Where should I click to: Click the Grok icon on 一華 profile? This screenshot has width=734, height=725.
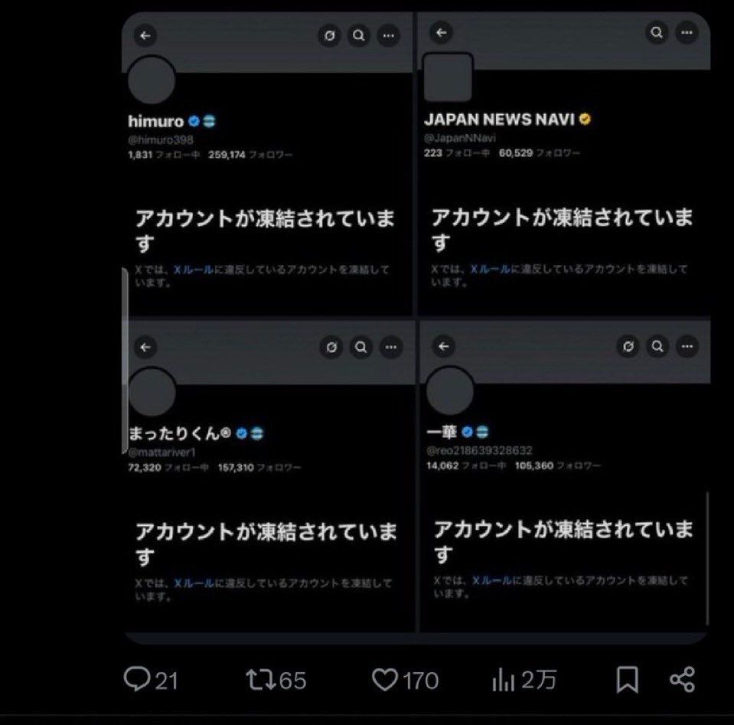(628, 346)
